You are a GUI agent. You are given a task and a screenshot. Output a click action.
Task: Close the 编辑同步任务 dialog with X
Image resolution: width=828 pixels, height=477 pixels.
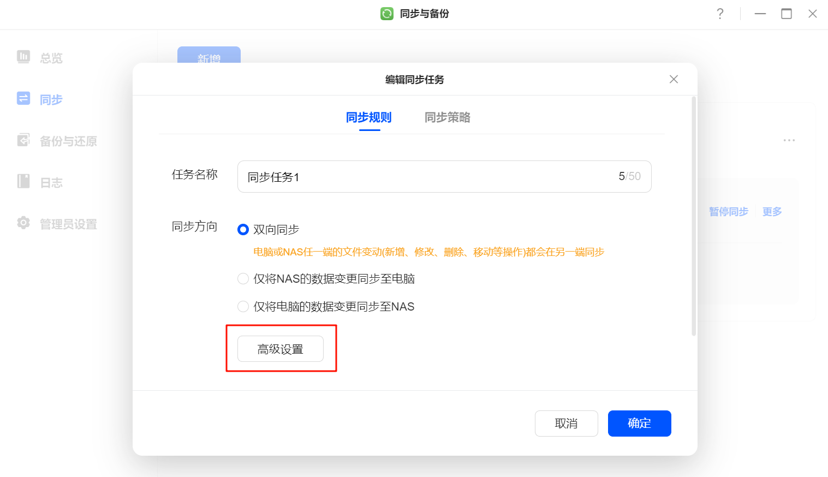[674, 80]
